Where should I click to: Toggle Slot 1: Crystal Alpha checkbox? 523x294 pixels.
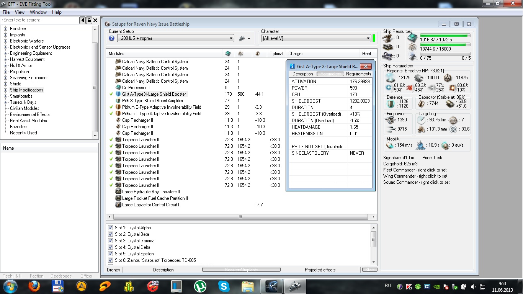coord(111,228)
